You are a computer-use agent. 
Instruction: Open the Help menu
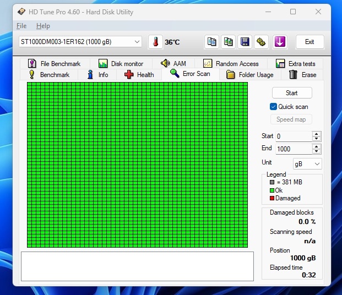click(x=43, y=26)
